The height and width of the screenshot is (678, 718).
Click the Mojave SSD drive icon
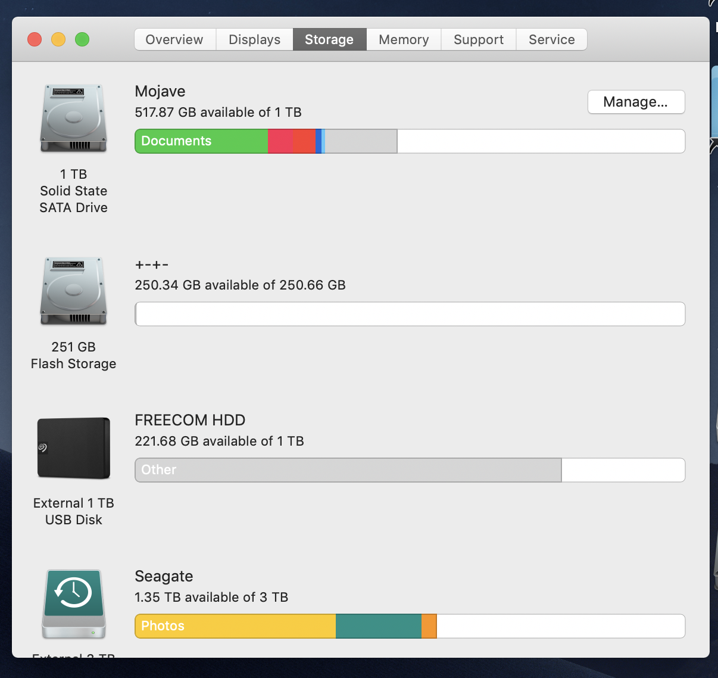pos(74,118)
